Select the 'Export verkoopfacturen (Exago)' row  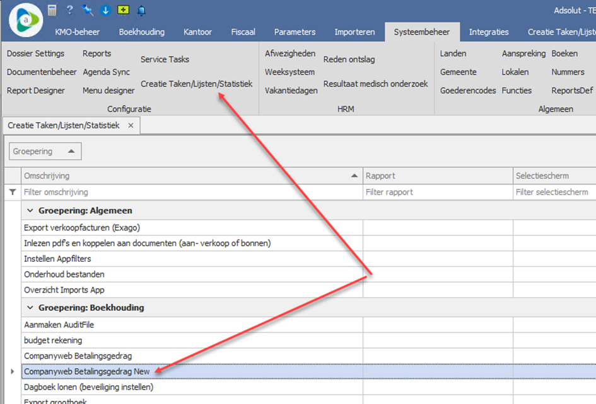(308, 228)
